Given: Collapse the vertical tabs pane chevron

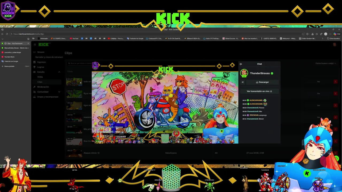Looking at the screenshot, I should pos(2,39).
